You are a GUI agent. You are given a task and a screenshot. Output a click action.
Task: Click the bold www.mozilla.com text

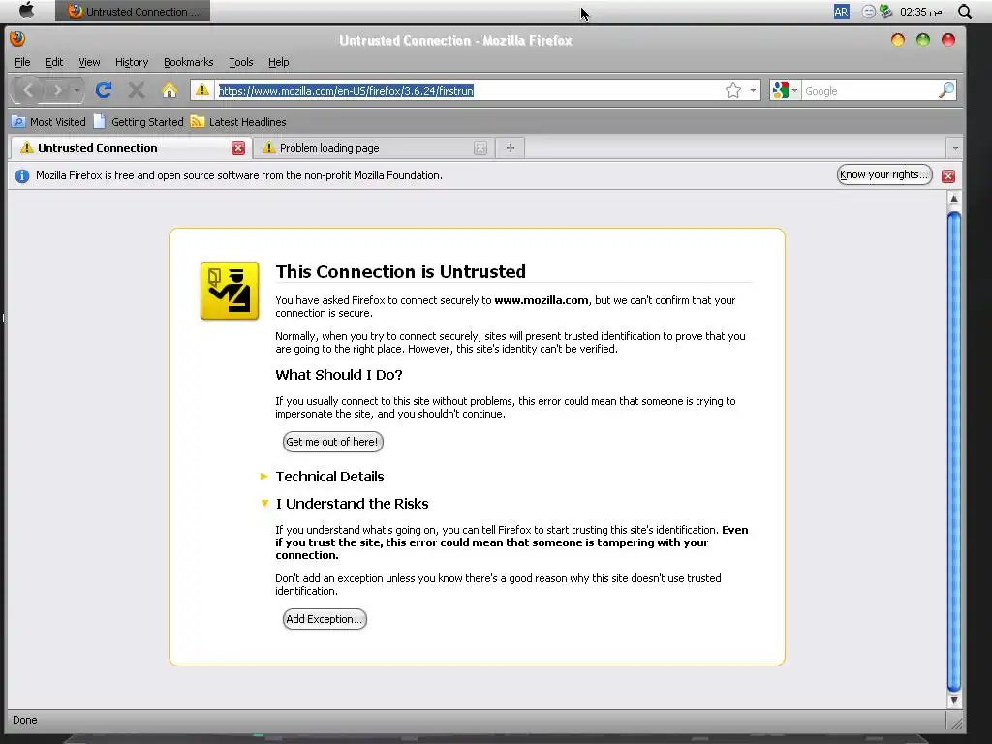coord(541,300)
